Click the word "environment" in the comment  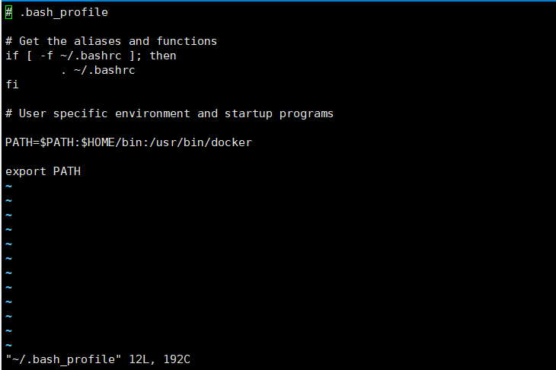click(152, 113)
